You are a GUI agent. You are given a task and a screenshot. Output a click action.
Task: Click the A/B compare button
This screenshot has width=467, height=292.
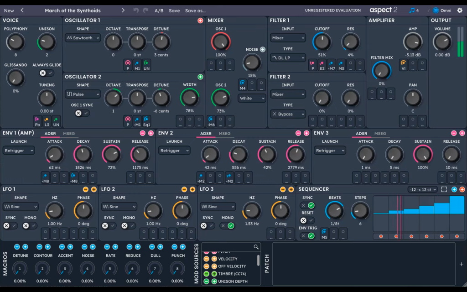159,11
